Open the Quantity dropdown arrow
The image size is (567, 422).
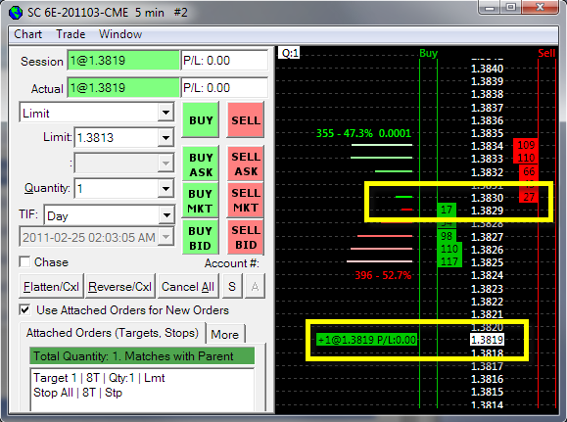point(165,189)
